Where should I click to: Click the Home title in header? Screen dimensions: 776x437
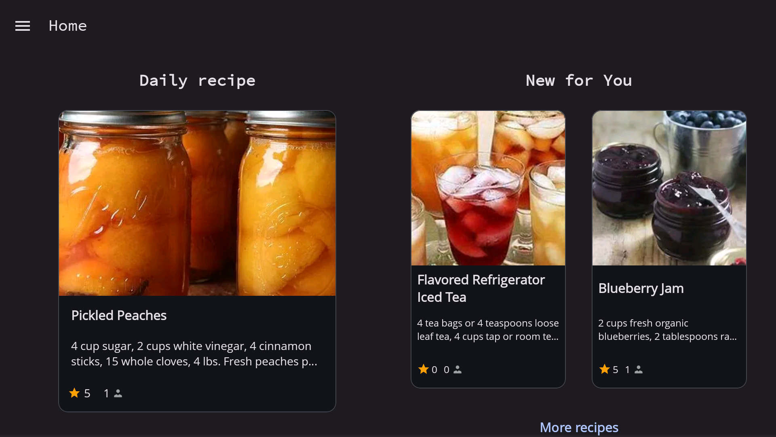[x=67, y=26]
